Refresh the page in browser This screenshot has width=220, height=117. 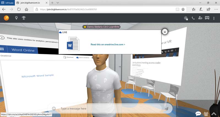pyautogui.click(x=19, y=9)
